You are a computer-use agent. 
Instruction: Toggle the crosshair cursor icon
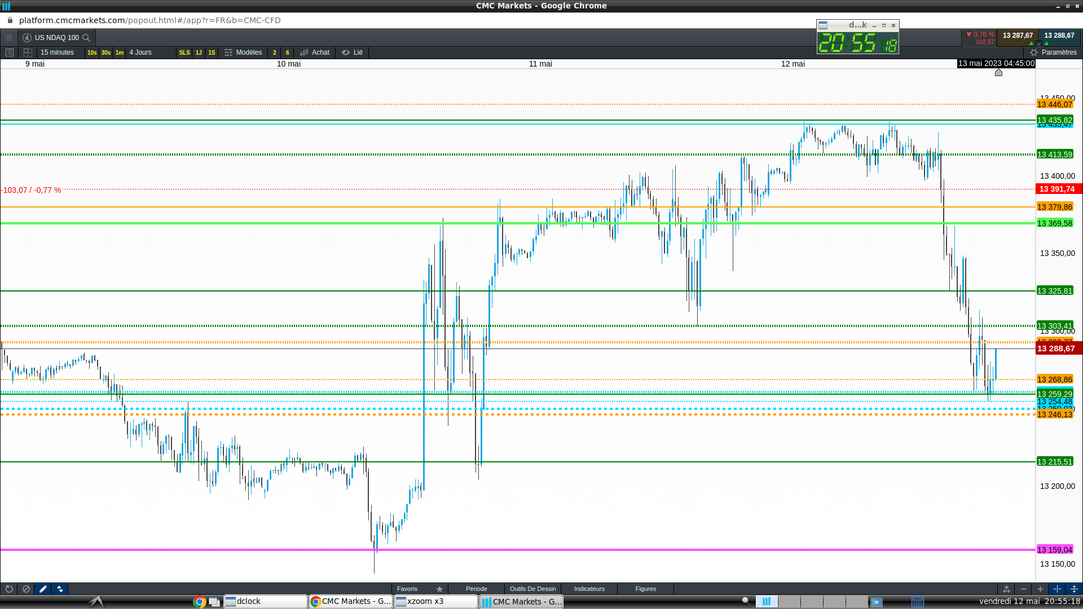[x=1057, y=589]
